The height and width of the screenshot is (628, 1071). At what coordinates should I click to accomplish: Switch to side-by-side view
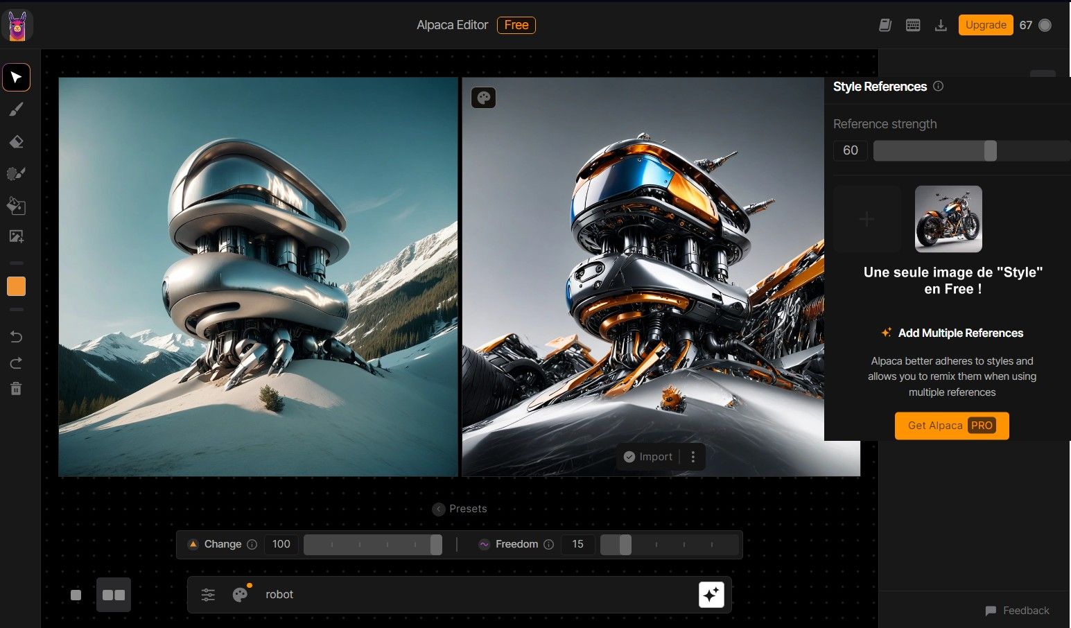[114, 595]
